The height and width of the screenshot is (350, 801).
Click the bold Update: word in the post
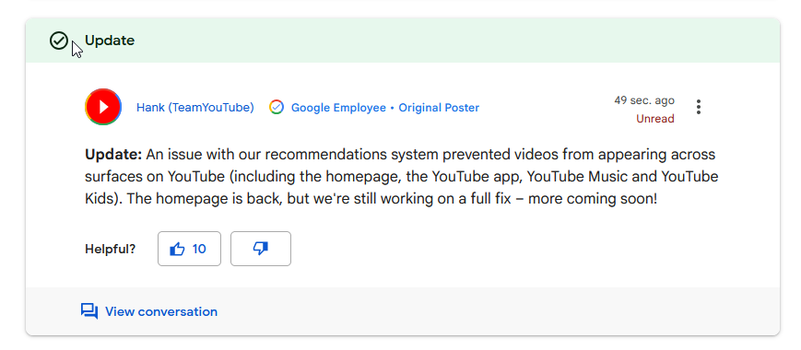(x=113, y=154)
